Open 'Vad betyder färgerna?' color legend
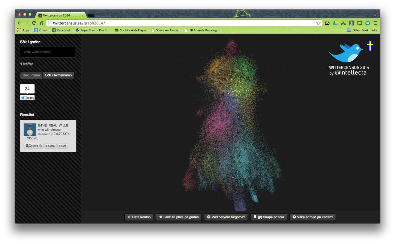This screenshot has width=395, height=244. point(226,217)
